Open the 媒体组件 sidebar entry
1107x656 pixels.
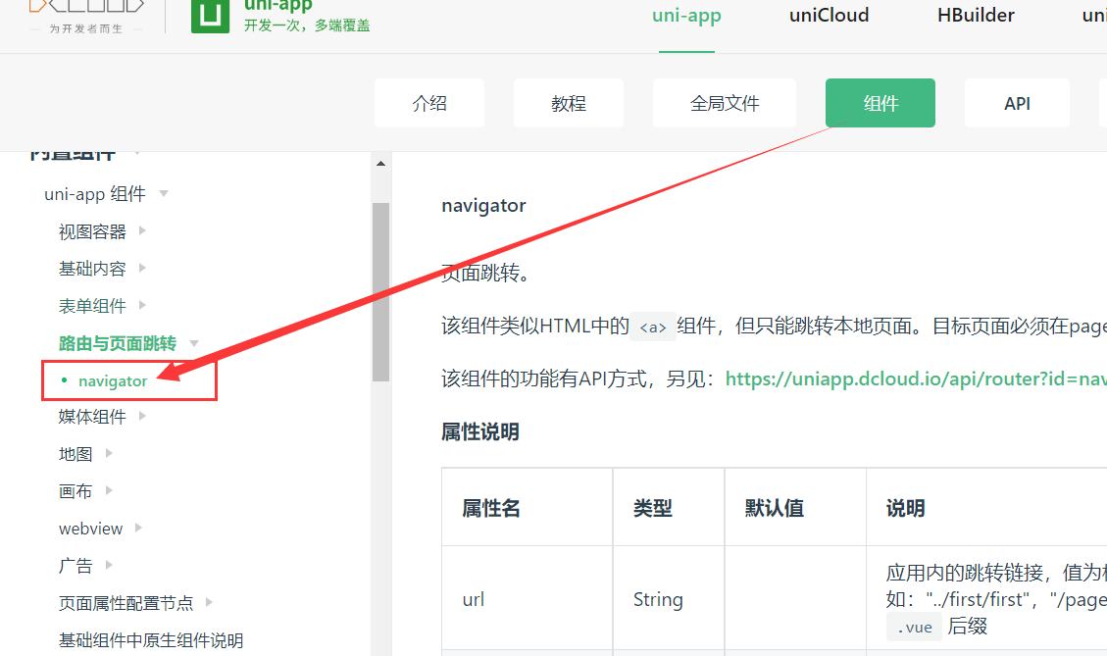[92, 417]
